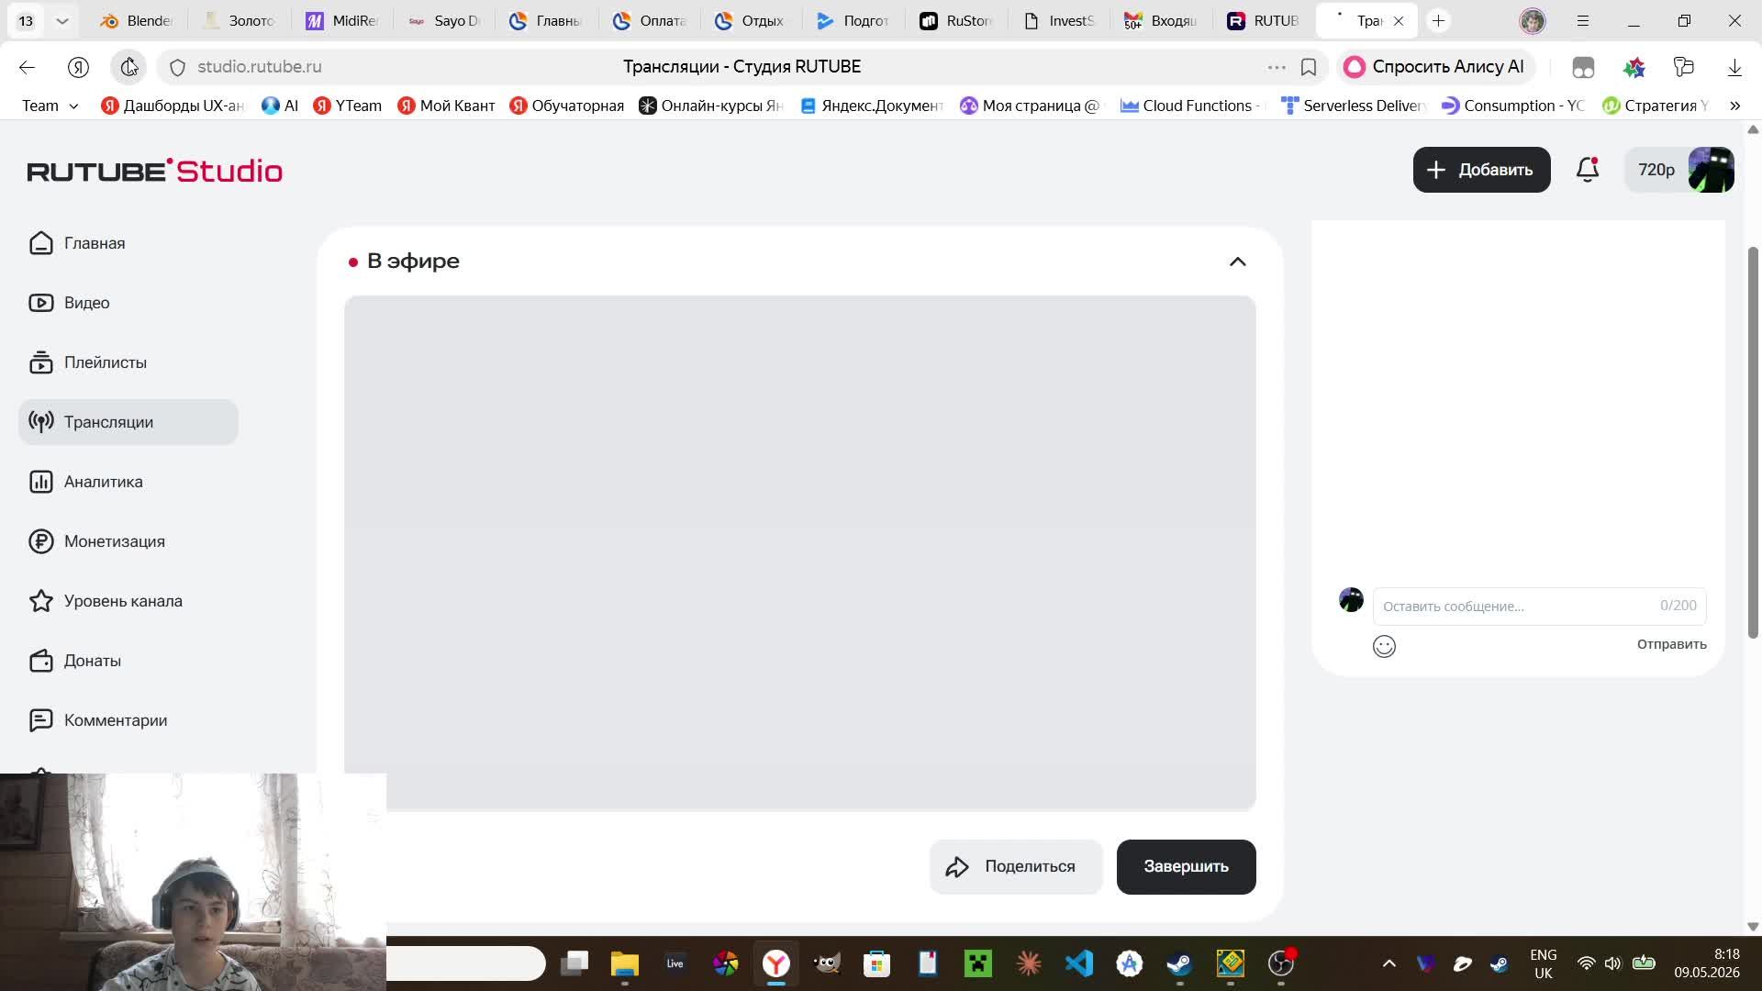The height and width of the screenshot is (991, 1762).
Task: Open File Explorer from taskbar
Action: (625, 963)
